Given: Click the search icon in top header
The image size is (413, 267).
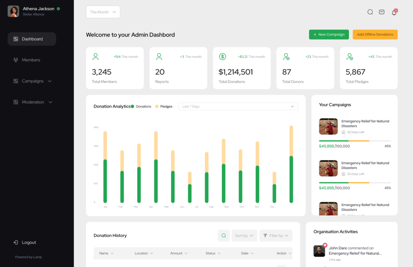Looking at the screenshot, I should coord(370,12).
